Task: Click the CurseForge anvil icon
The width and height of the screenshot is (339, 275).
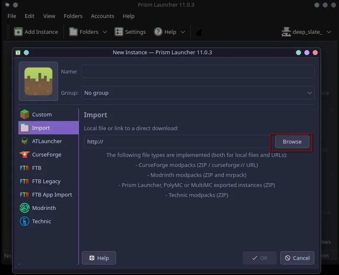Action: [x=25, y=154]
